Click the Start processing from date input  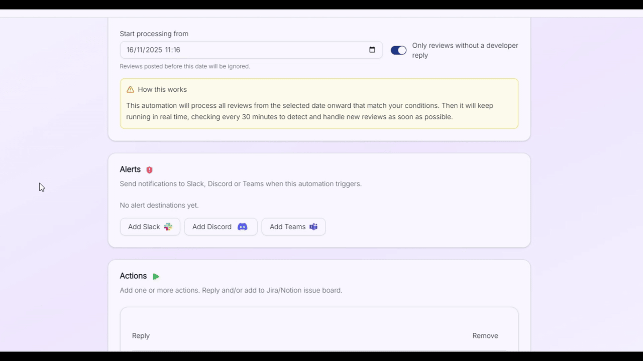[x=226, y=50]
